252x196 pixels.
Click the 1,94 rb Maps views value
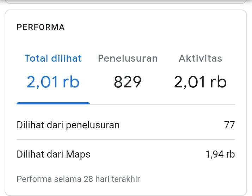(220, 154)
